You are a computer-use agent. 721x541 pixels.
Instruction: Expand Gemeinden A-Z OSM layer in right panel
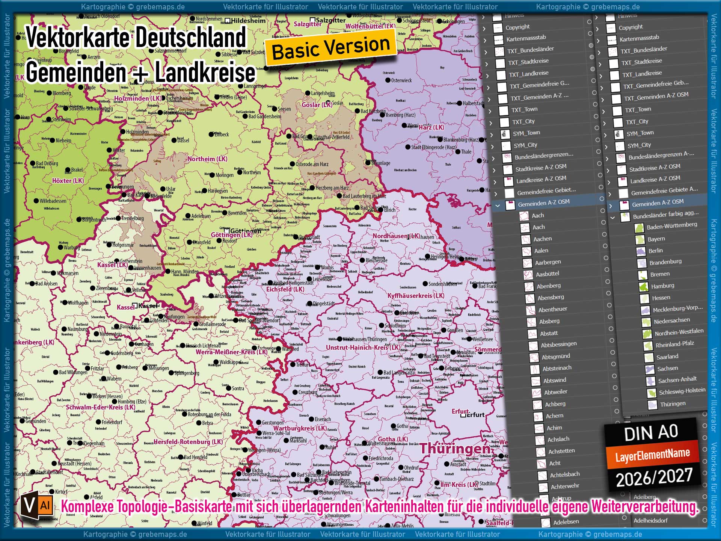(x=611, y=206)
